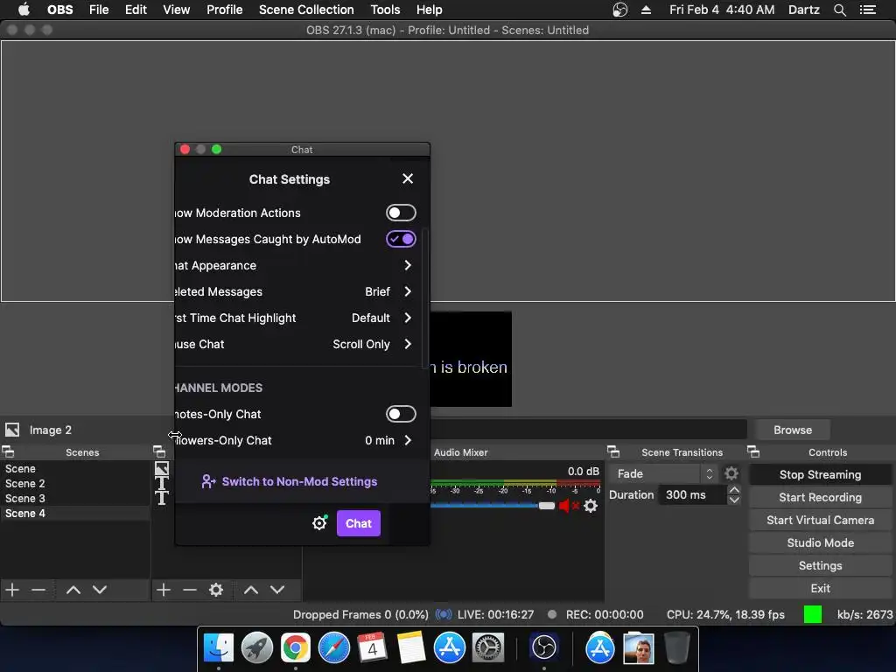896x672 pixels.
Task: Open the Fade transition dropdown
Action: click(x=665, y=473)
